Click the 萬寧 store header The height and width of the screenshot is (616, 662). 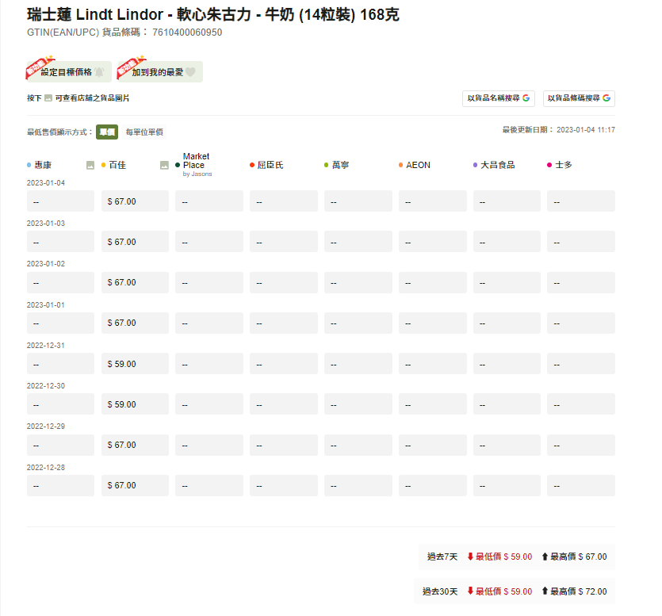340,165
